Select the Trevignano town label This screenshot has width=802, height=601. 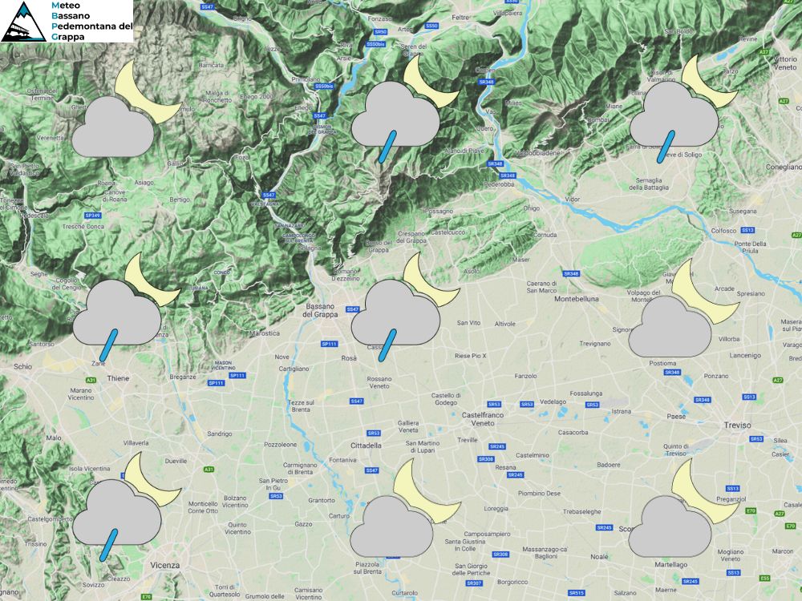pyautogui.click(x=595, y=344)
